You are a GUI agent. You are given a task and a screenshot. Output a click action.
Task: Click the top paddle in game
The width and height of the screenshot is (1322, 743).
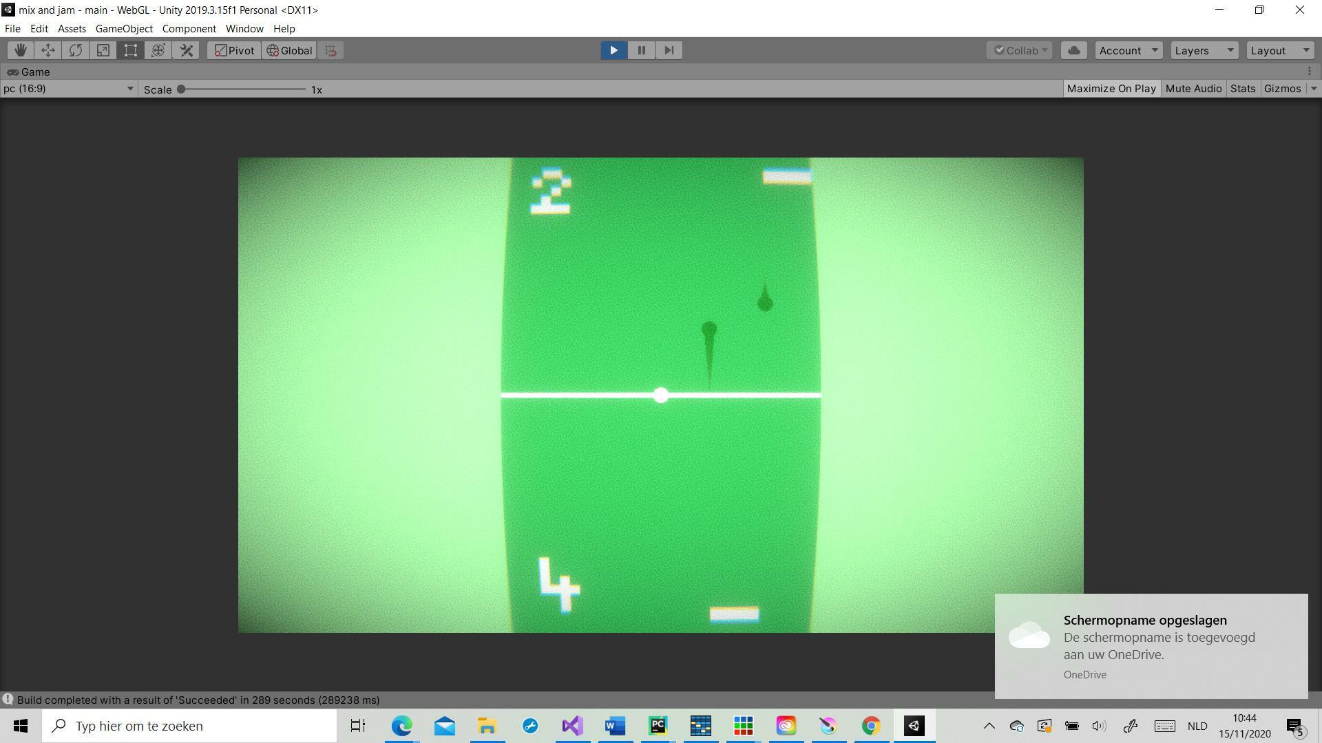(x=786, y=177)
